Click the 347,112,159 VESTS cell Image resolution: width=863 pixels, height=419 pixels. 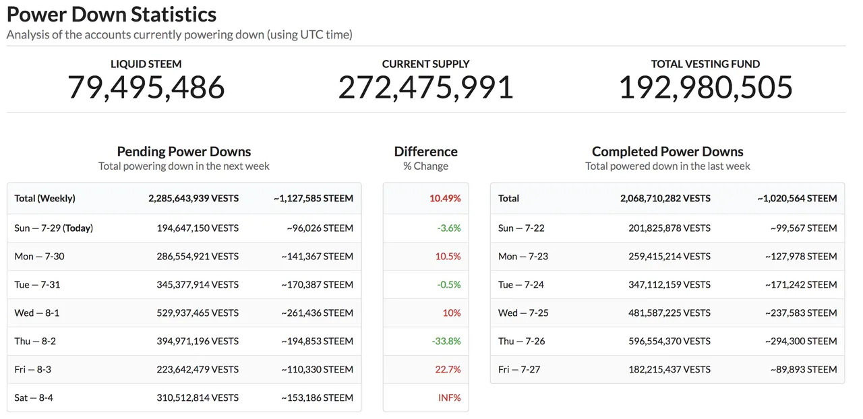click(669, 284)
